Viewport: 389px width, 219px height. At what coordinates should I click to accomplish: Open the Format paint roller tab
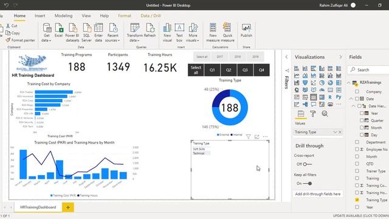click(313, 114)
